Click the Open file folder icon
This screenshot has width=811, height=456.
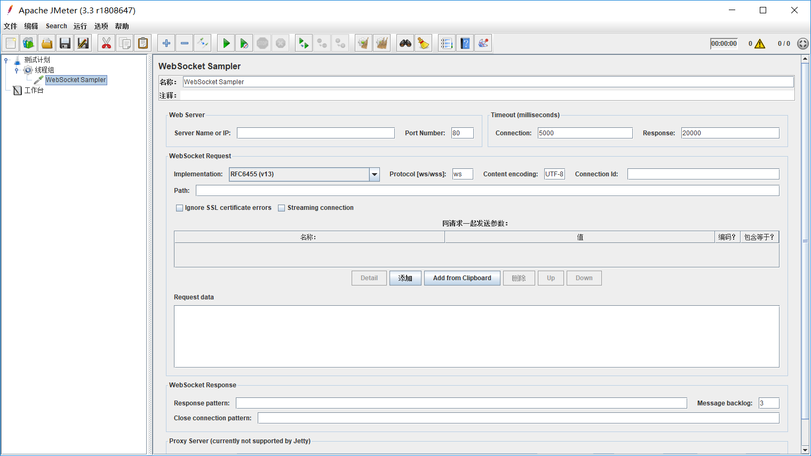point(47,43)
